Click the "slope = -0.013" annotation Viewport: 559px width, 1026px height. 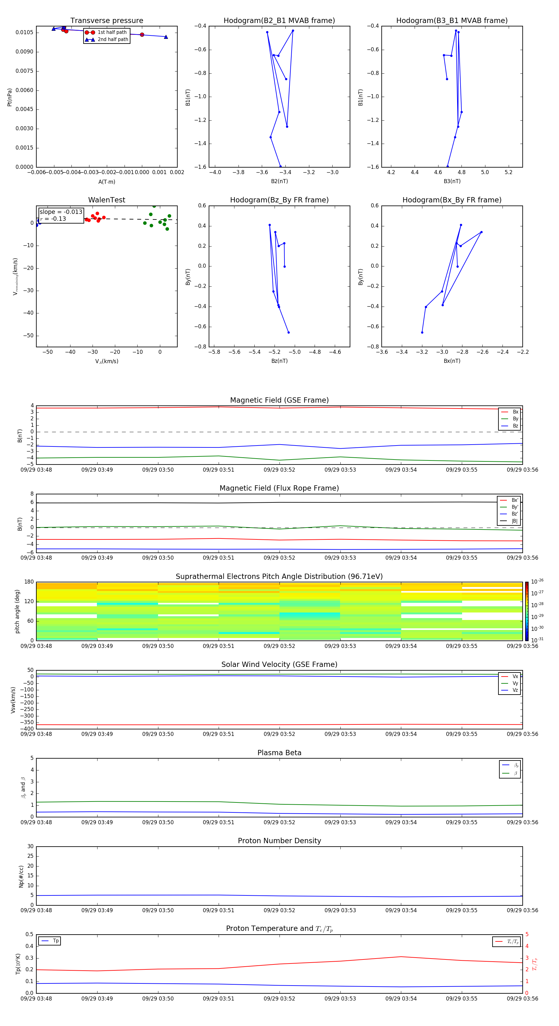click(61, 212)
